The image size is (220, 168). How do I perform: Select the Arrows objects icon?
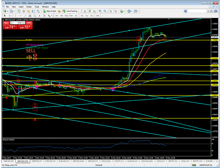(x=49, y=16)
